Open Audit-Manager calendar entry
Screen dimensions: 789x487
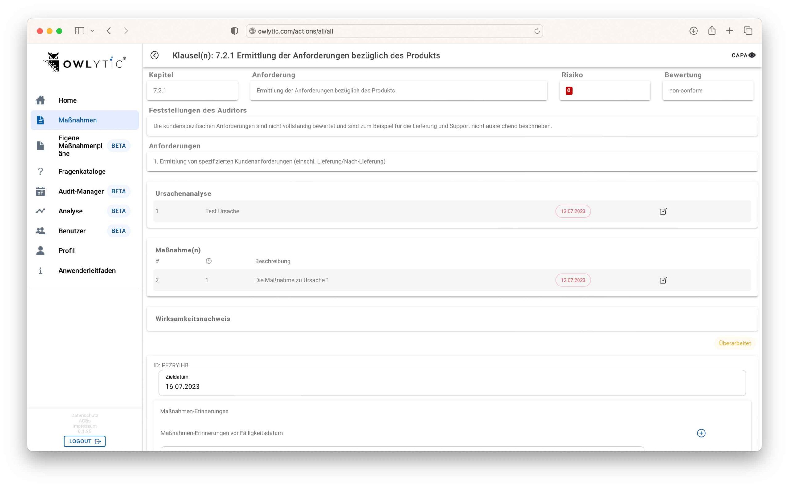click(81, 191)
